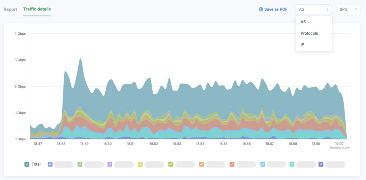Click the PDF document icon beside Save

pyautogui.click(x=261, y=9)
